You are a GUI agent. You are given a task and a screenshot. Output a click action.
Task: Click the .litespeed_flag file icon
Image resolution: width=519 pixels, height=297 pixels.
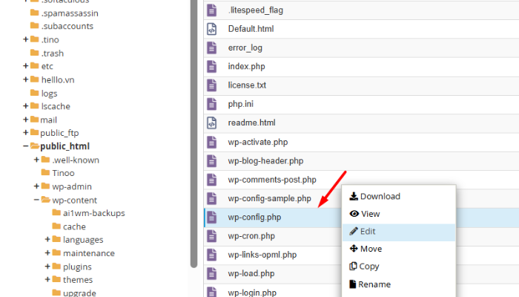pyautogui.click(x=212, y=10)
